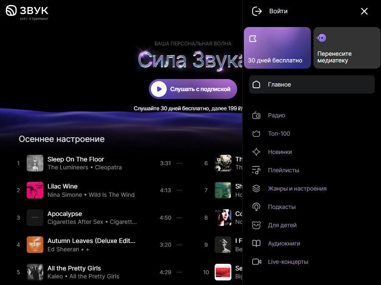Screen dimensions: 381x285
Task: Expand the three-dot menu for Apocalypse
Action: [x=179, y=218]
